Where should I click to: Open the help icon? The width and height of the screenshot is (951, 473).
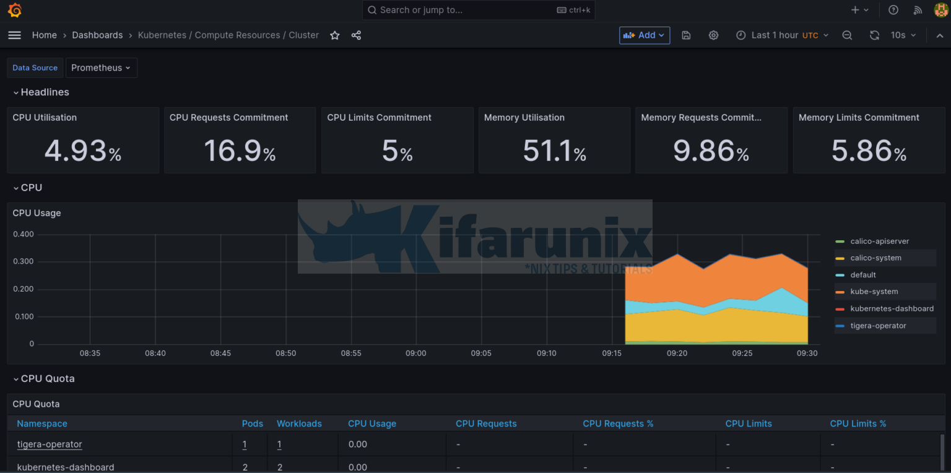tap(892, 10)
